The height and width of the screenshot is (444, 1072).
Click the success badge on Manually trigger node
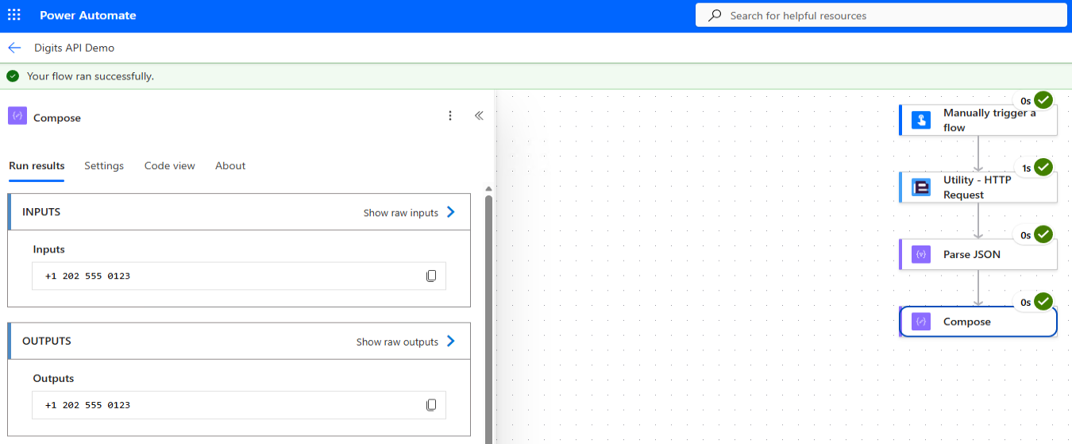(1043, 100)
